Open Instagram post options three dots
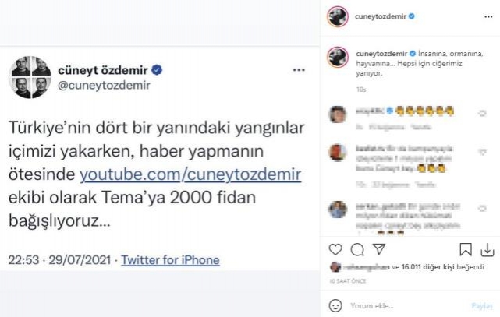 488,17
